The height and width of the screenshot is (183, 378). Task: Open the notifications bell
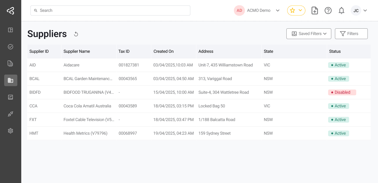pos(342,11)
